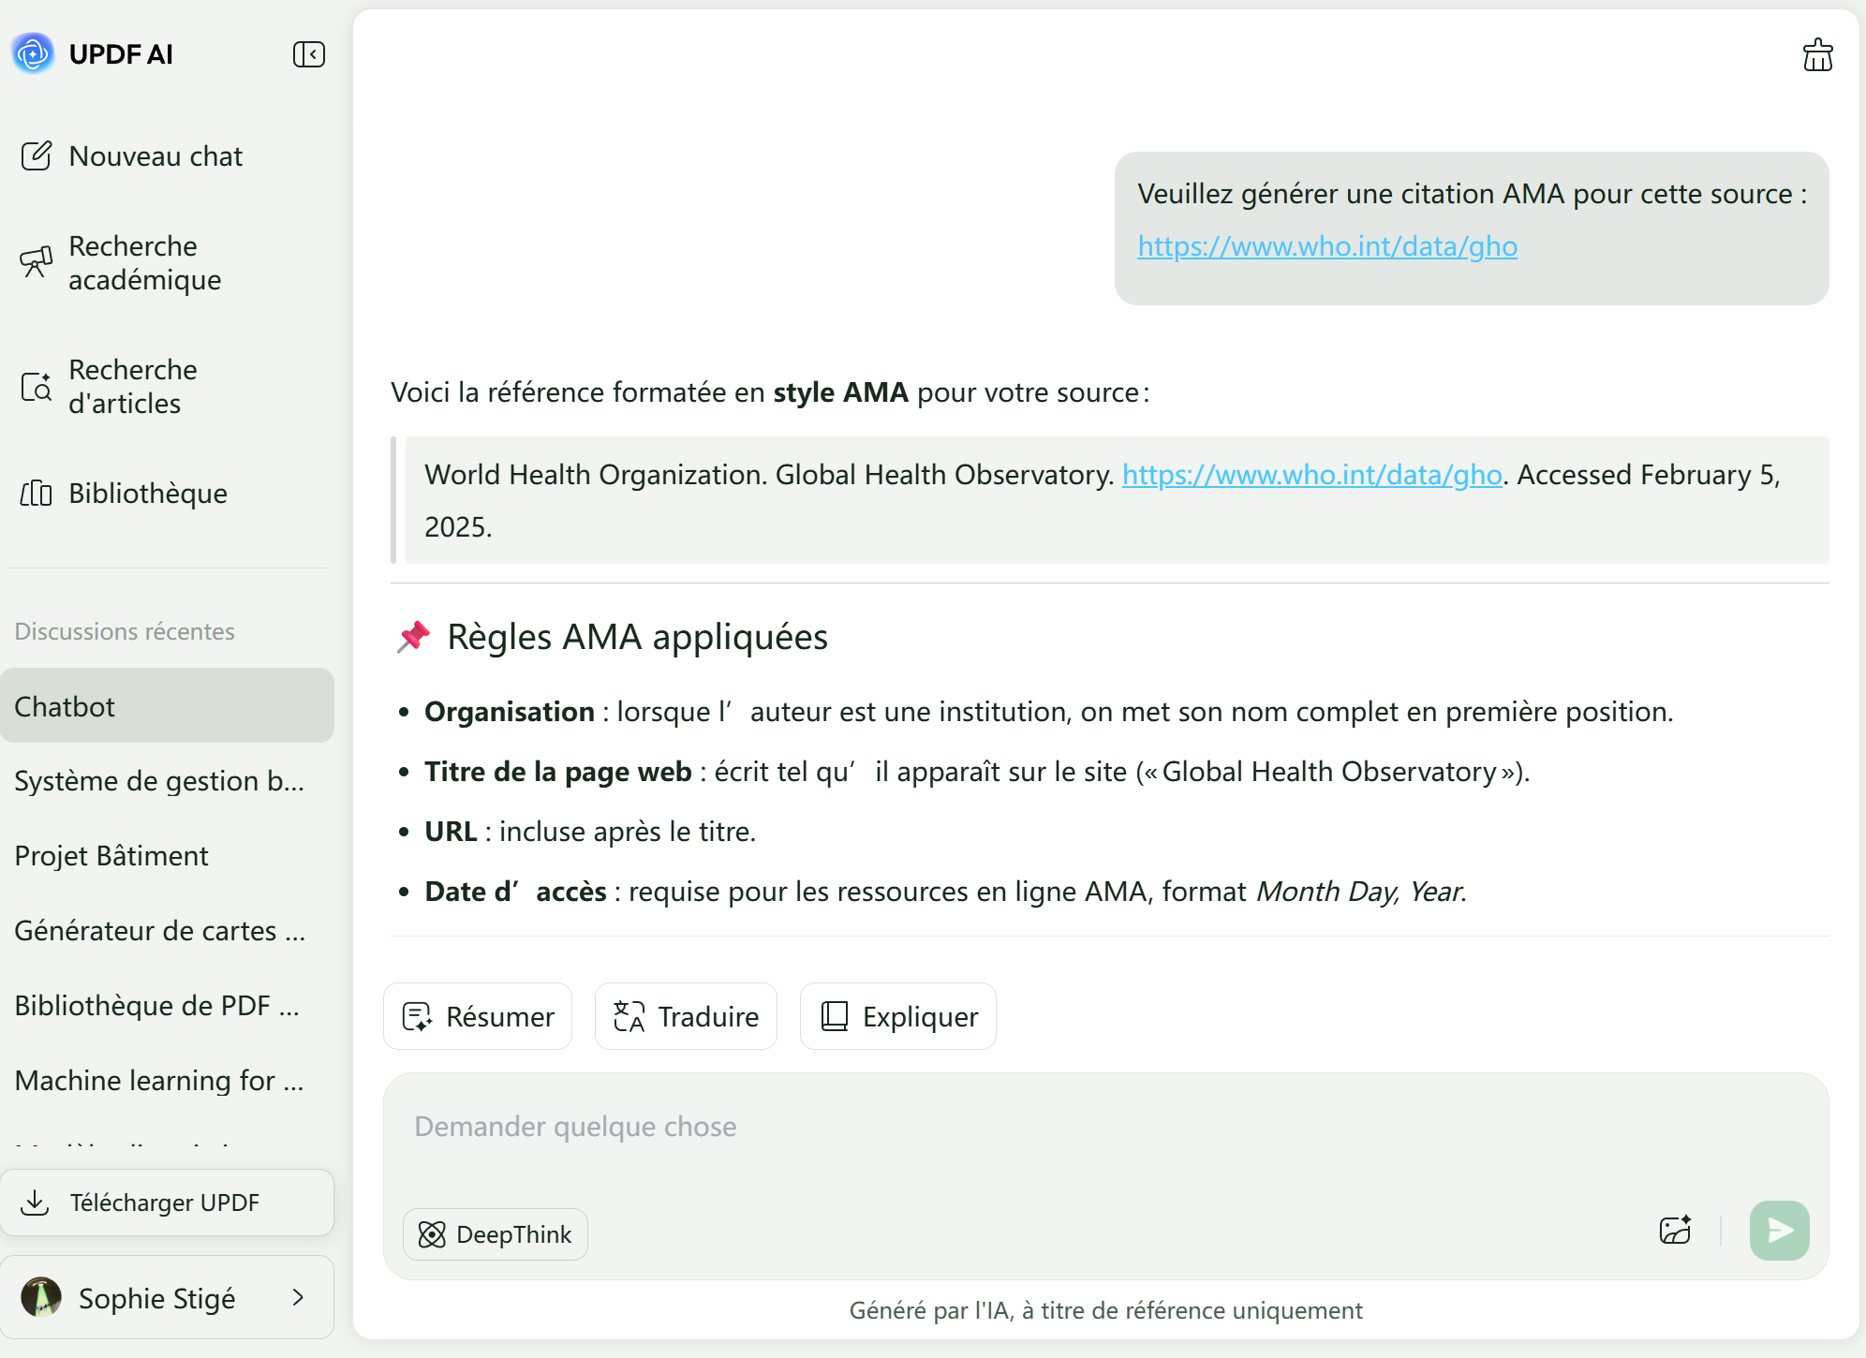Expand the Sophie Stigé account chevron

(x=298, y=1297)
